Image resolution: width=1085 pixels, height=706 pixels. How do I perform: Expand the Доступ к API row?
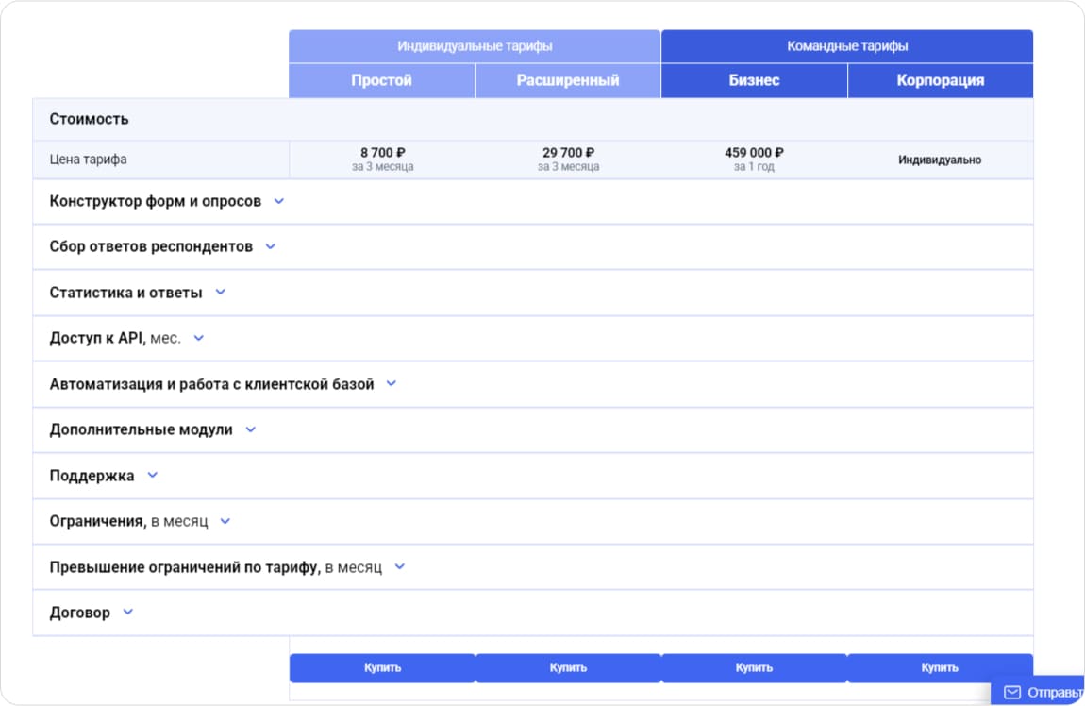[x=198, y=338]
